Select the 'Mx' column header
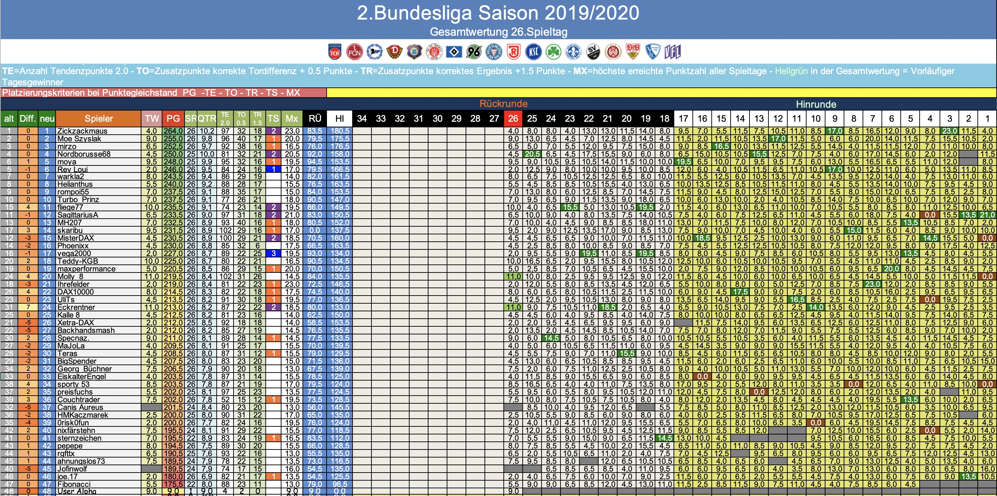The height and width of the screenshot is (496, 997). pyautogui.click(x=292, y=119)
